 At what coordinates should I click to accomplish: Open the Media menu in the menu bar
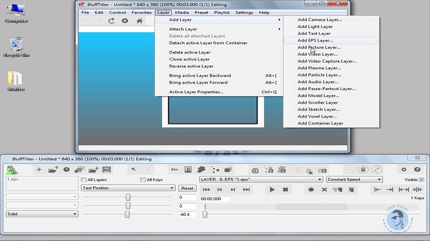click(x=182, y=12)
